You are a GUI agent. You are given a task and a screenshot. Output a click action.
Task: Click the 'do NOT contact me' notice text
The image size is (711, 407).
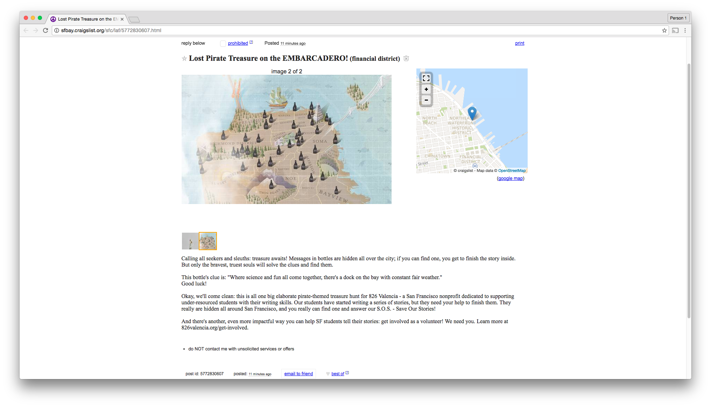tap(241, 349)
